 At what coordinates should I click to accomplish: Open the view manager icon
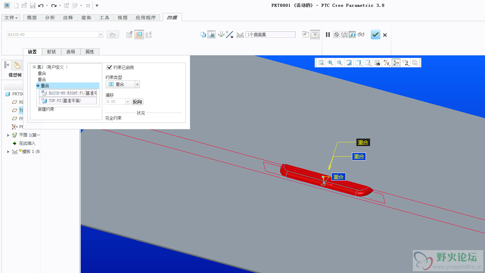coord(377,63)
